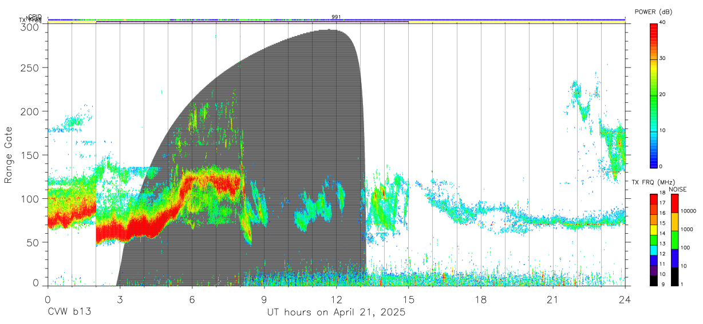Click the blue segment of the NOISE color bar
The width and height of the screenshot is (703, 324).
674,258
